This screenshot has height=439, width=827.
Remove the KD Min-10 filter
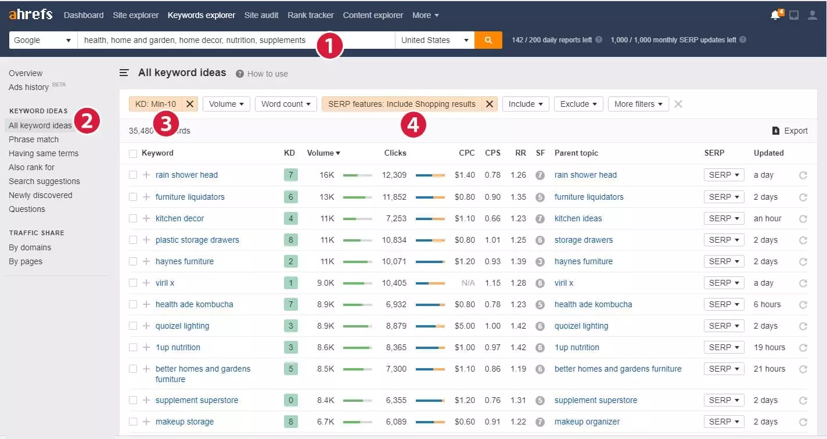190,104
